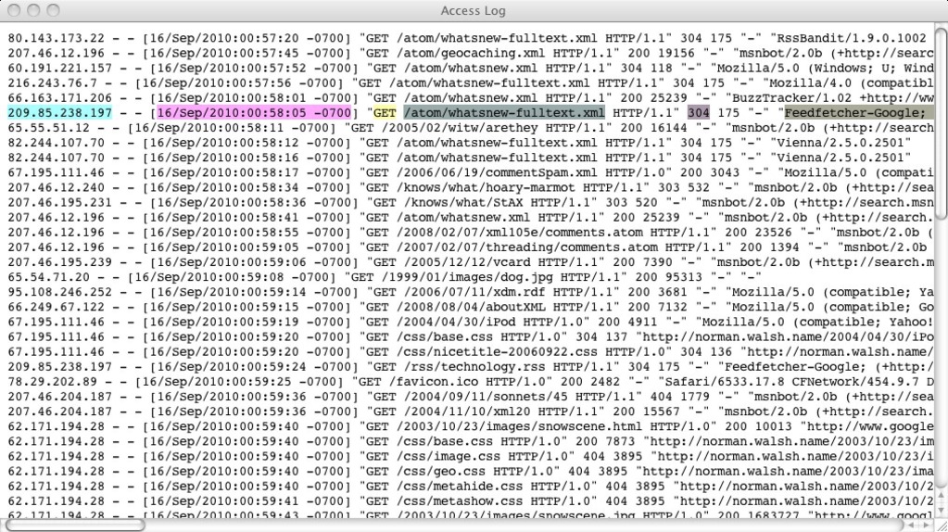Click the purple highlighted 304 status code
This screenshot has width=948, height=532.
point(699,112)
